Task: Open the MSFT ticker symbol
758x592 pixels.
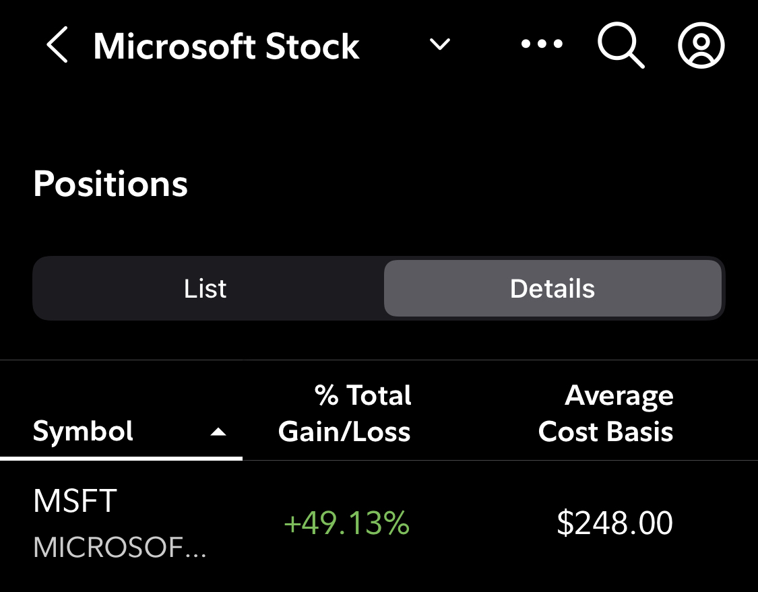Action: (x=75, y=502)
